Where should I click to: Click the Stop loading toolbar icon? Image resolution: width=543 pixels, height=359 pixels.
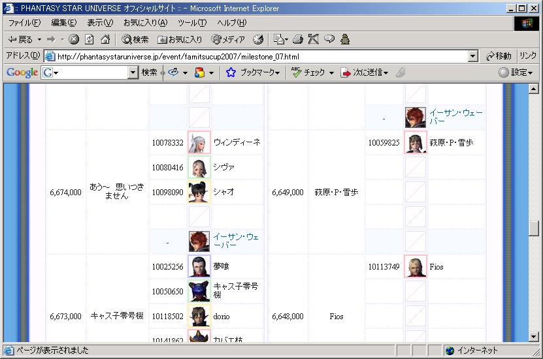[74, 40]
